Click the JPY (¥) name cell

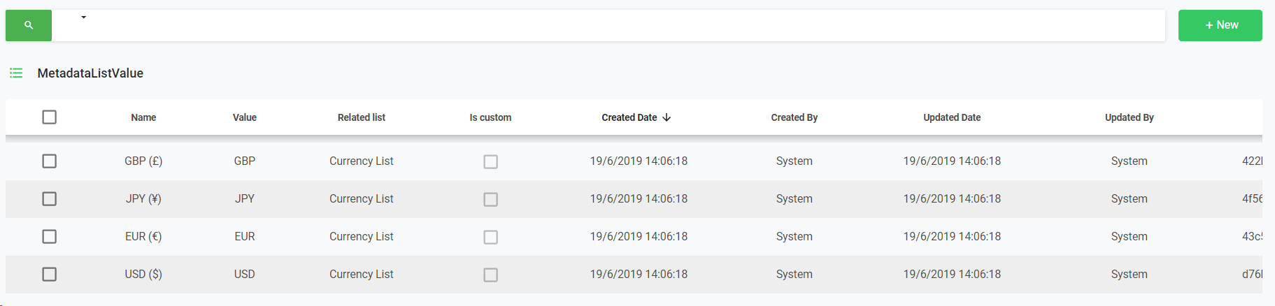[x=143, y=199]
